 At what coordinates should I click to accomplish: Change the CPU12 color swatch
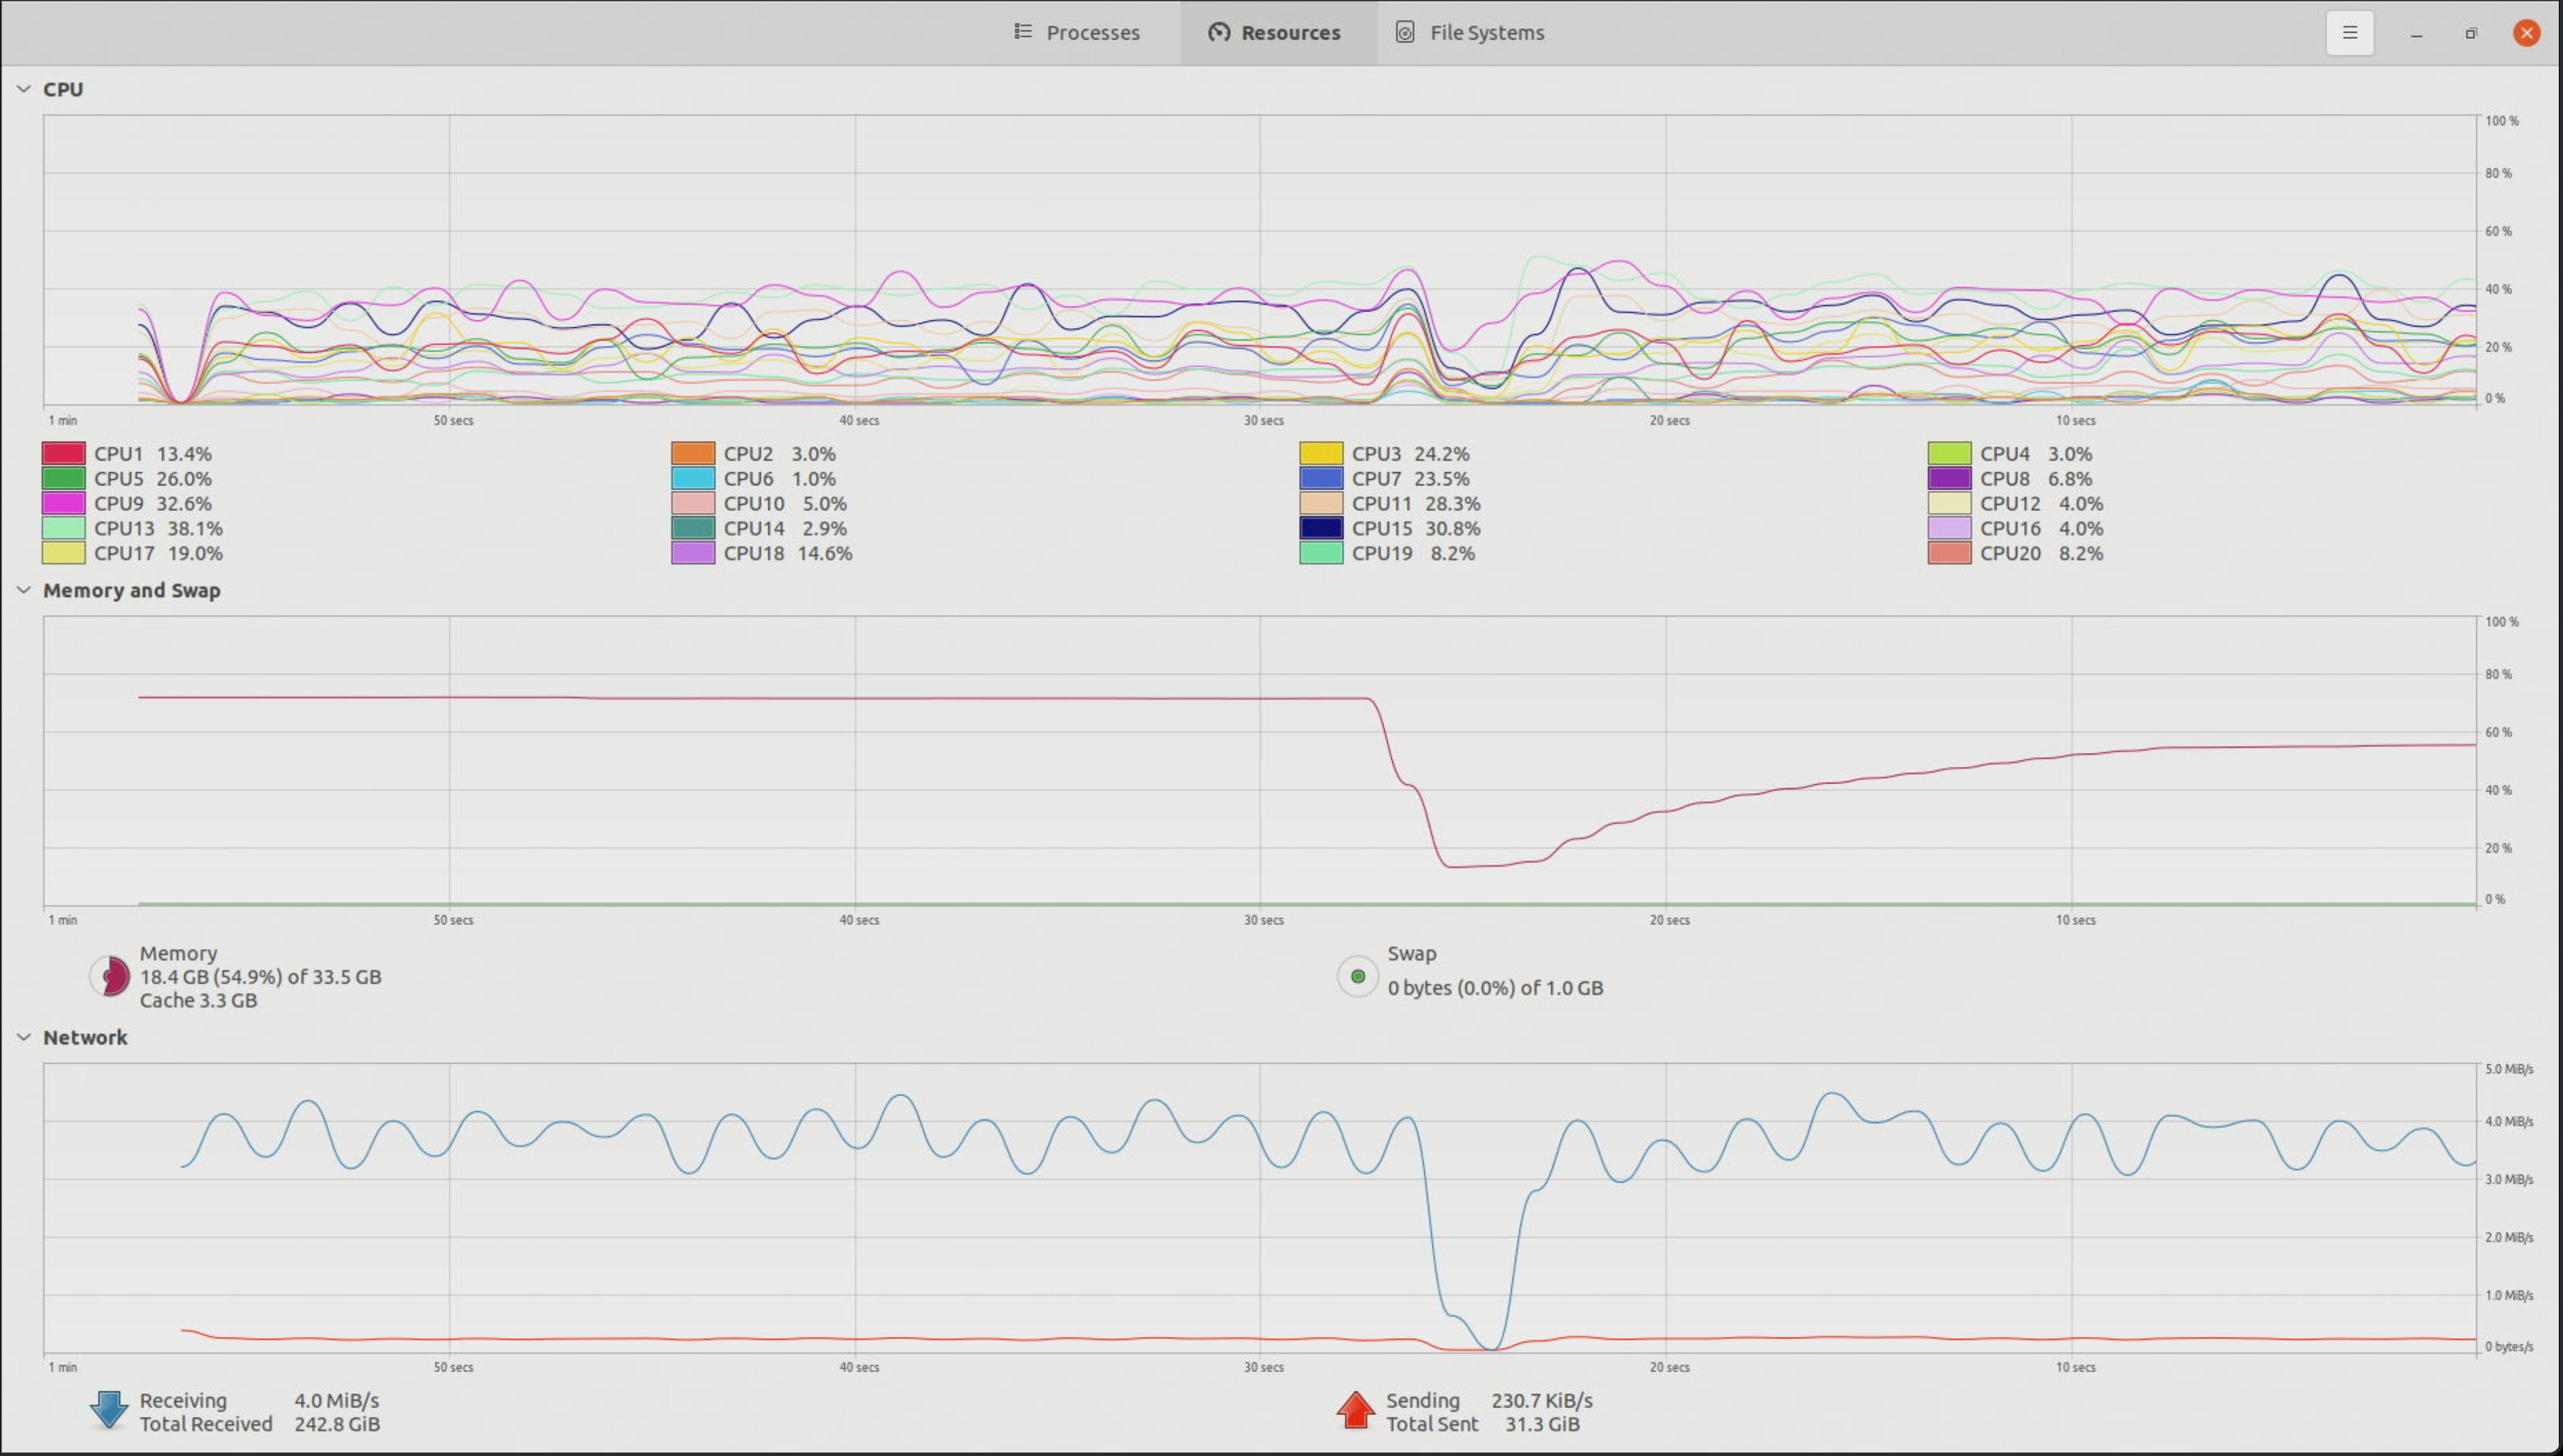pyautogui.click(x=1949, y=503)
